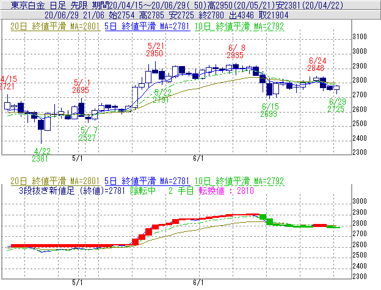Click the 陰転中 status text
This screenshot has width=381, height=290.
143,191
